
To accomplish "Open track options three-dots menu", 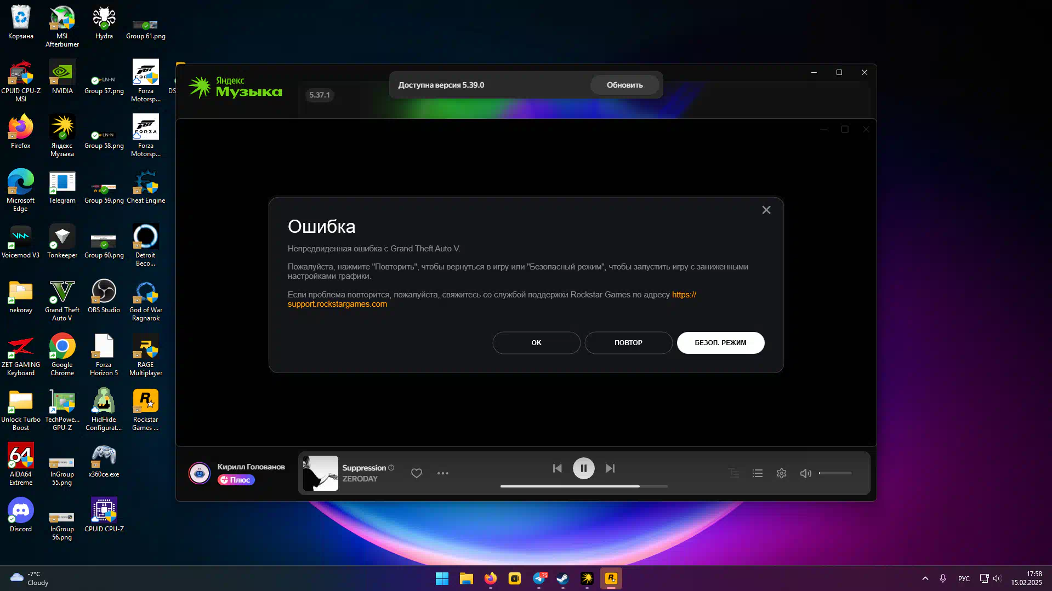I will [x=442, y=473].
